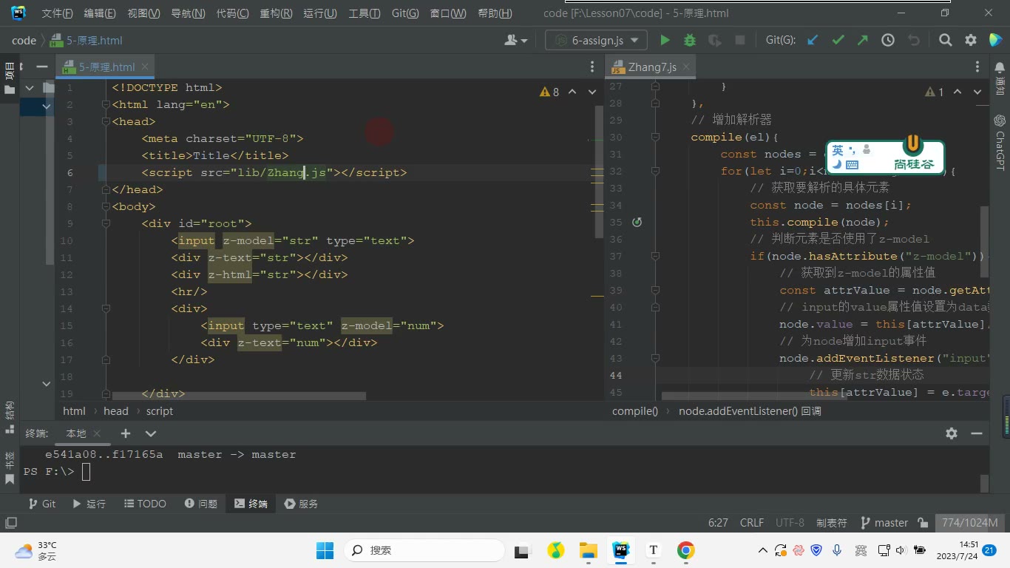Image resolution: width=1010 pixels, height=568 pixels.
Task: Open Chrome from the Windows taskbar
Action: coord(685,550)
